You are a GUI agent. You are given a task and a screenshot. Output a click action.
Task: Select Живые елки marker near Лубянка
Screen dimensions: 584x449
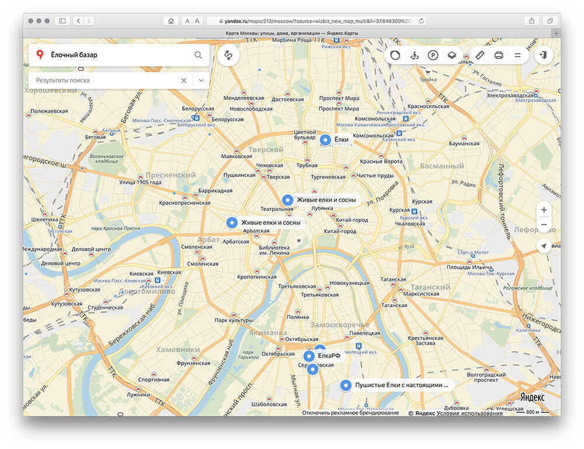[287, 200]
